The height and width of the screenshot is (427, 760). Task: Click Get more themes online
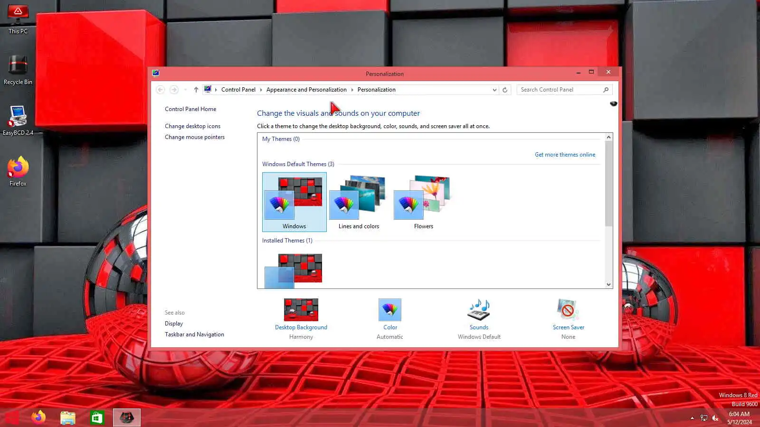tap(565, 155)
